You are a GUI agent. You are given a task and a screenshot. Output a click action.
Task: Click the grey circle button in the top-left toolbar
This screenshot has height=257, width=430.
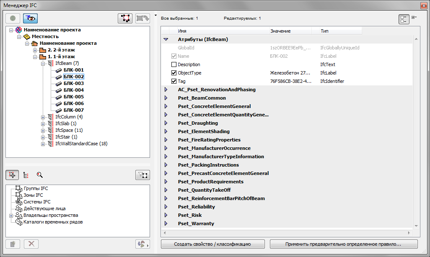coord(13,18)
